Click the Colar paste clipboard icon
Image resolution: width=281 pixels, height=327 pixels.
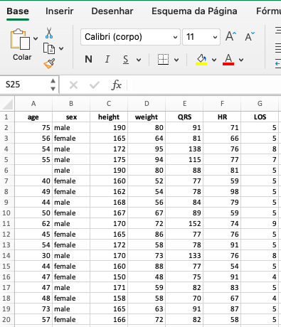pos(20,39)
